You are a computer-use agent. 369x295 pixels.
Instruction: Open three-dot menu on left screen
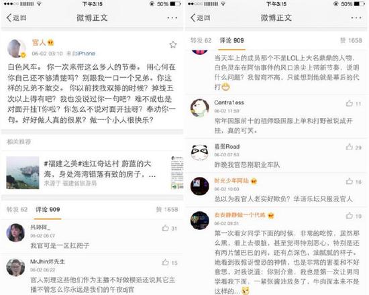point(172,17)
